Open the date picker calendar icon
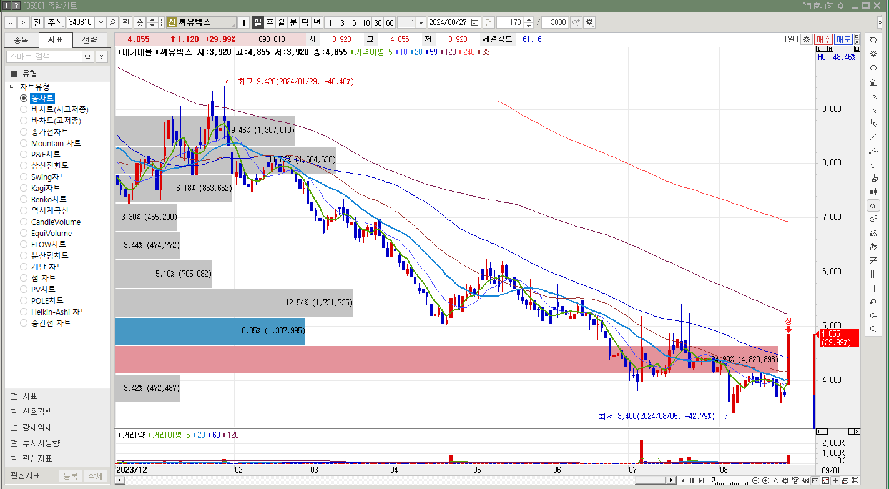The height and width of the screenshot is (489, 889). coord(475,22)
